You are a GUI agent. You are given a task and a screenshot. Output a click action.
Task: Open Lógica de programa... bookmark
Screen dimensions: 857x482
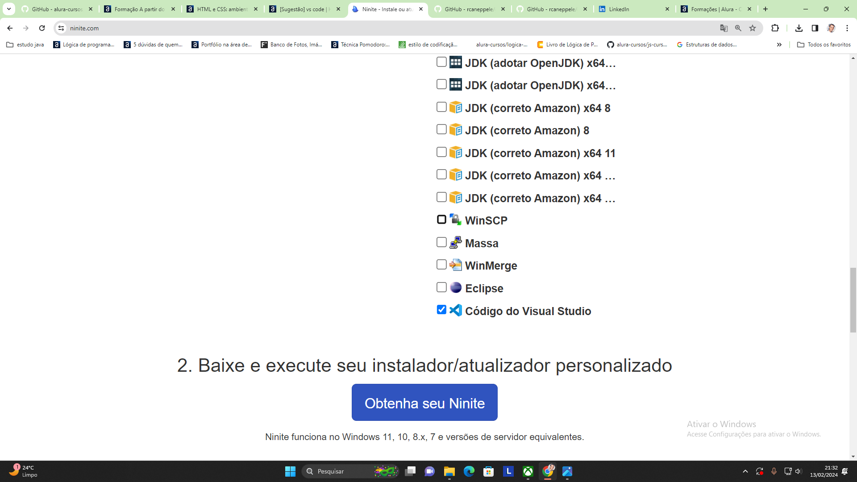[84, 45]
